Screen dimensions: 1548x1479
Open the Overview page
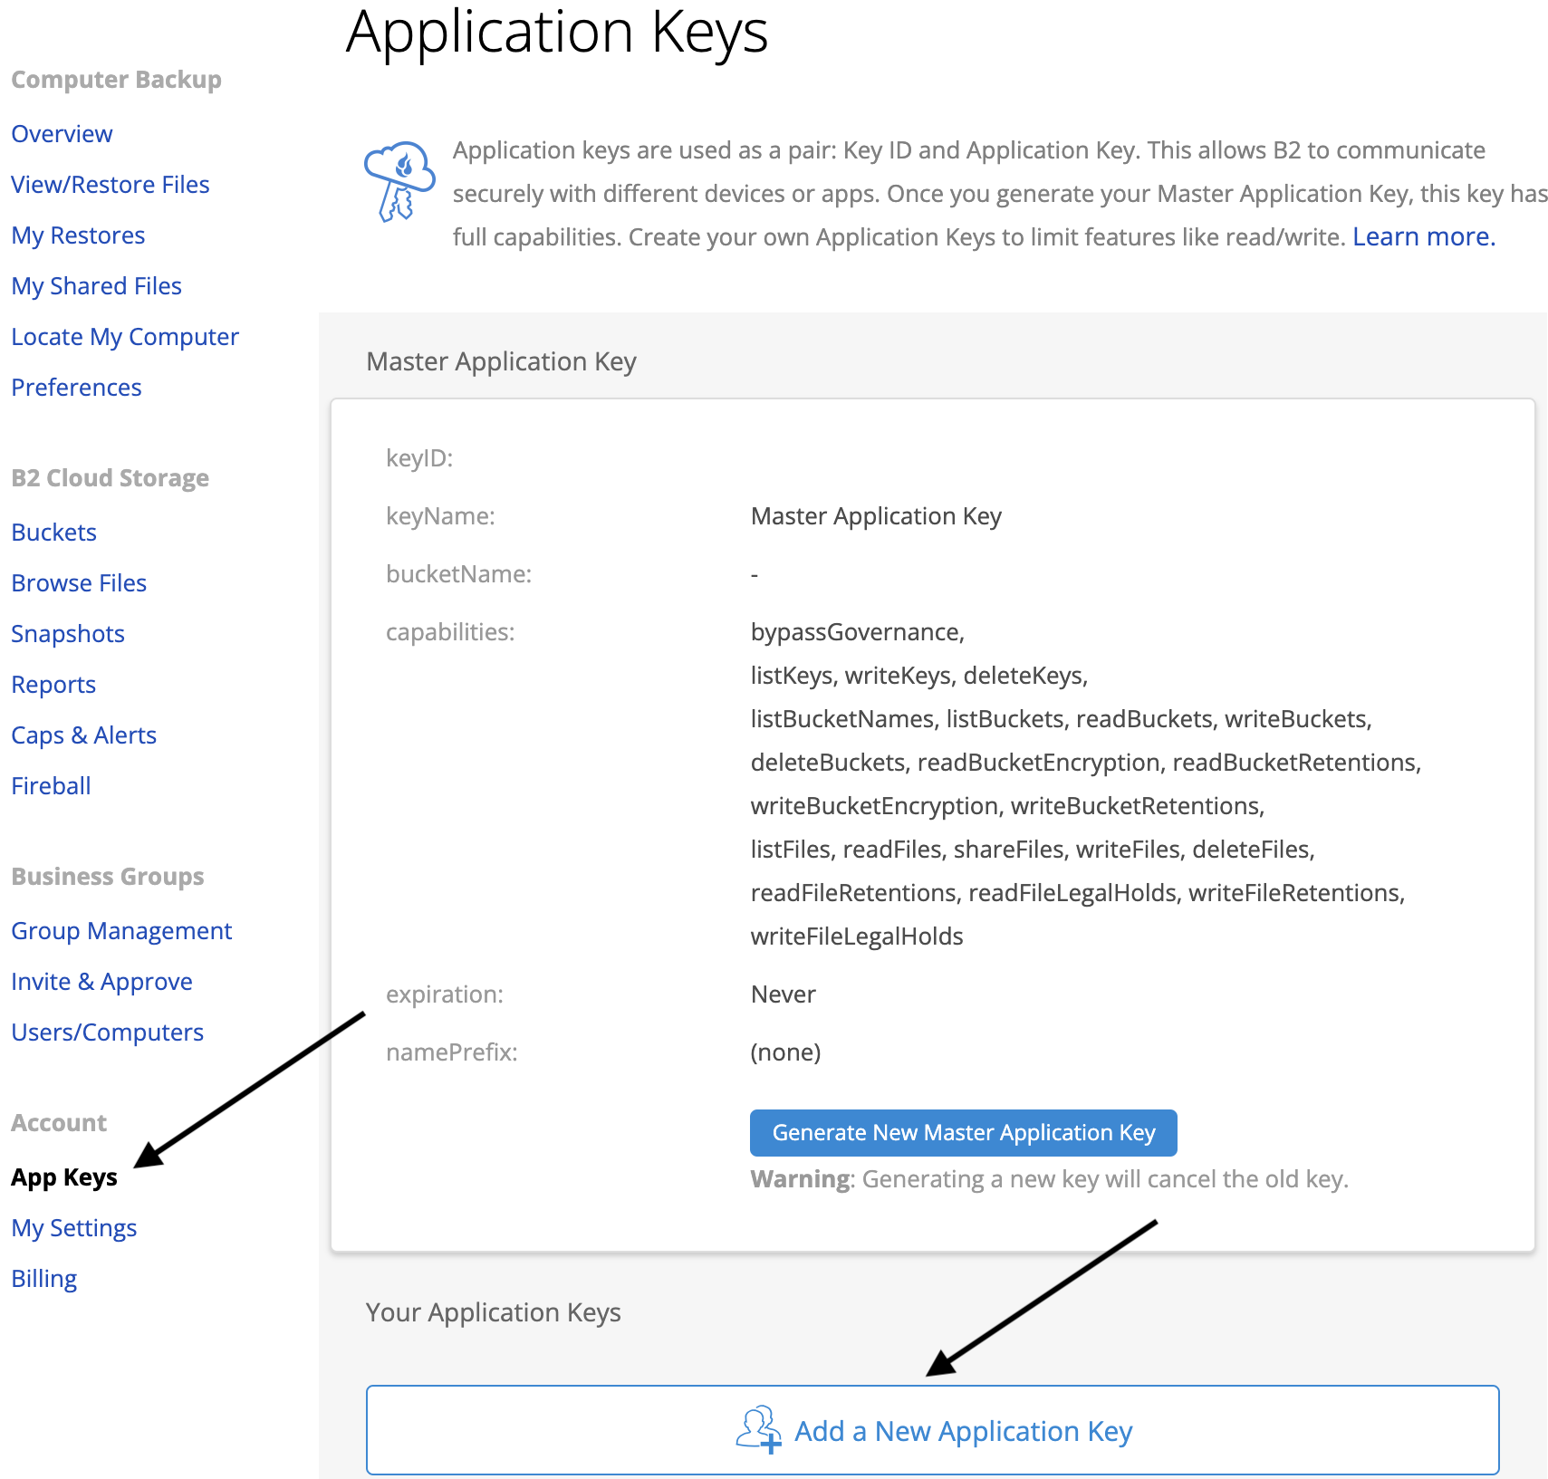tap(62, 133)
